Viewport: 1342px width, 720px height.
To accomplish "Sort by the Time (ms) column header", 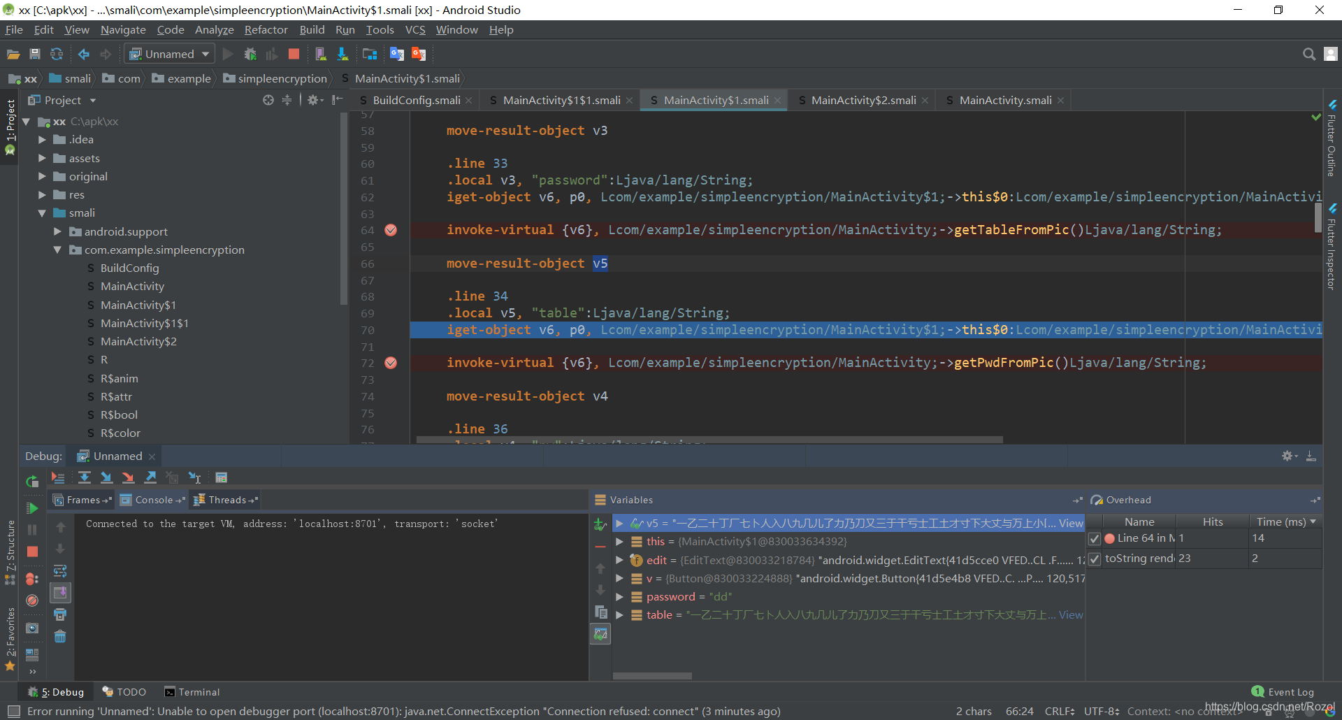I will pyautogui.click(x=1285, y=521).
